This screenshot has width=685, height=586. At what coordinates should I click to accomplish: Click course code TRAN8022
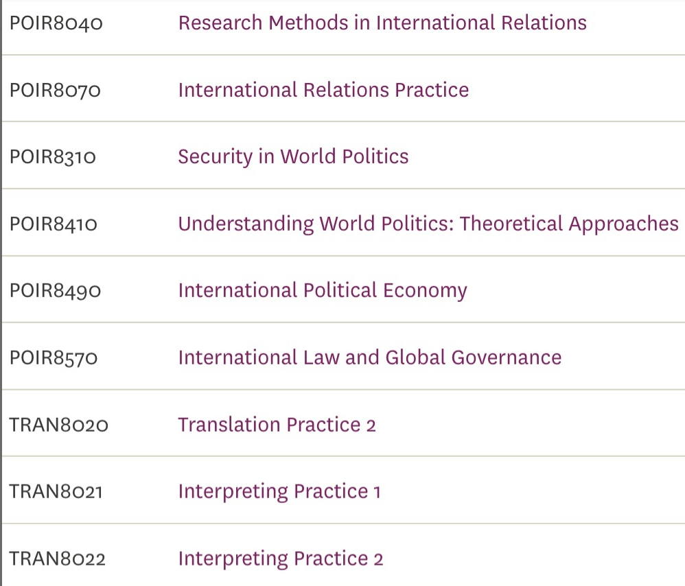tap(58, 559)
